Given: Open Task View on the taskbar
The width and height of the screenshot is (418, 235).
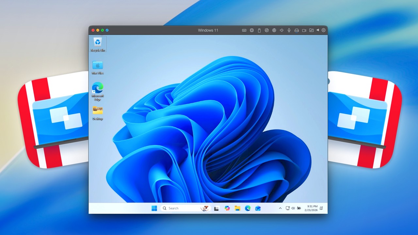Looking at the screenshot, I should click(216, 209).
